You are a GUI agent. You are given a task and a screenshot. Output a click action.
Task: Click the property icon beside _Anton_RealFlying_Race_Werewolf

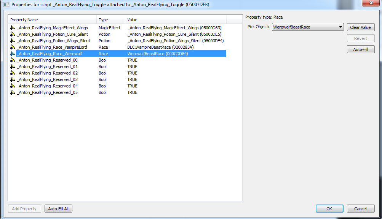coord(13,54)
